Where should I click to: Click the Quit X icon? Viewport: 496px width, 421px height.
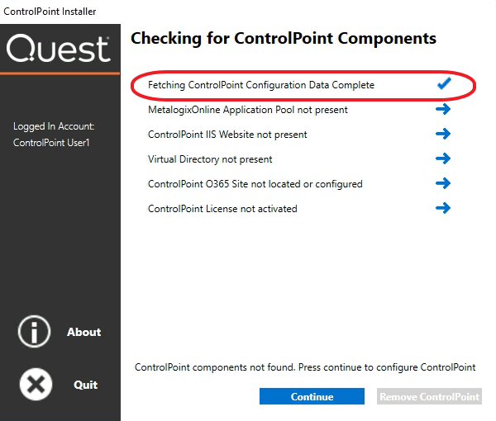[x=35, y=384]
